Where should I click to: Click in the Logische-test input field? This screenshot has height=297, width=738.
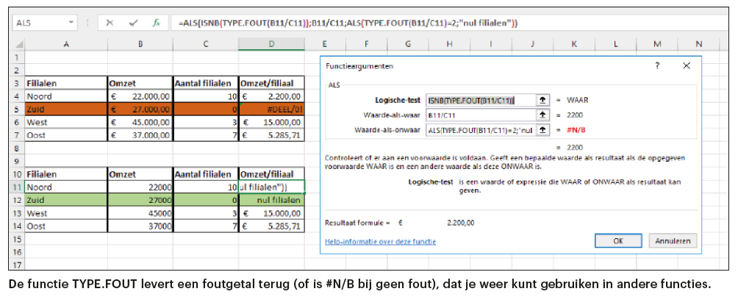point(480,100)
